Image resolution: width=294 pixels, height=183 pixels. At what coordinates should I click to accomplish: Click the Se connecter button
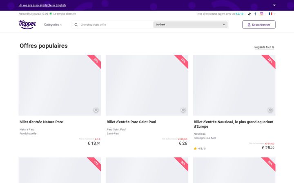(x=259, y=25)
